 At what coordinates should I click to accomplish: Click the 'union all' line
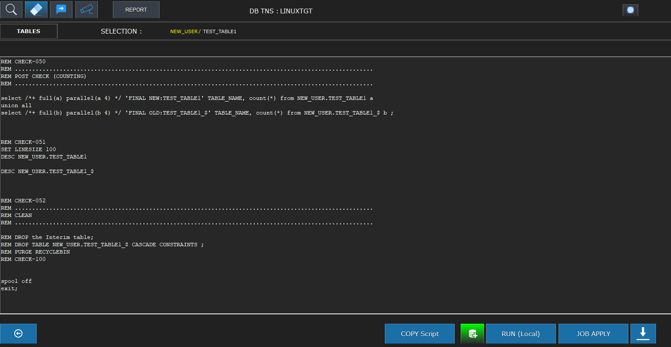16,105
